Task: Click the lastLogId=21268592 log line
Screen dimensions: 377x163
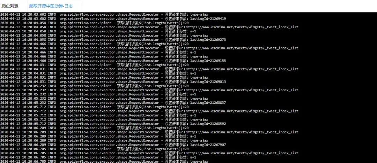Action: click(x=113, y=124)
